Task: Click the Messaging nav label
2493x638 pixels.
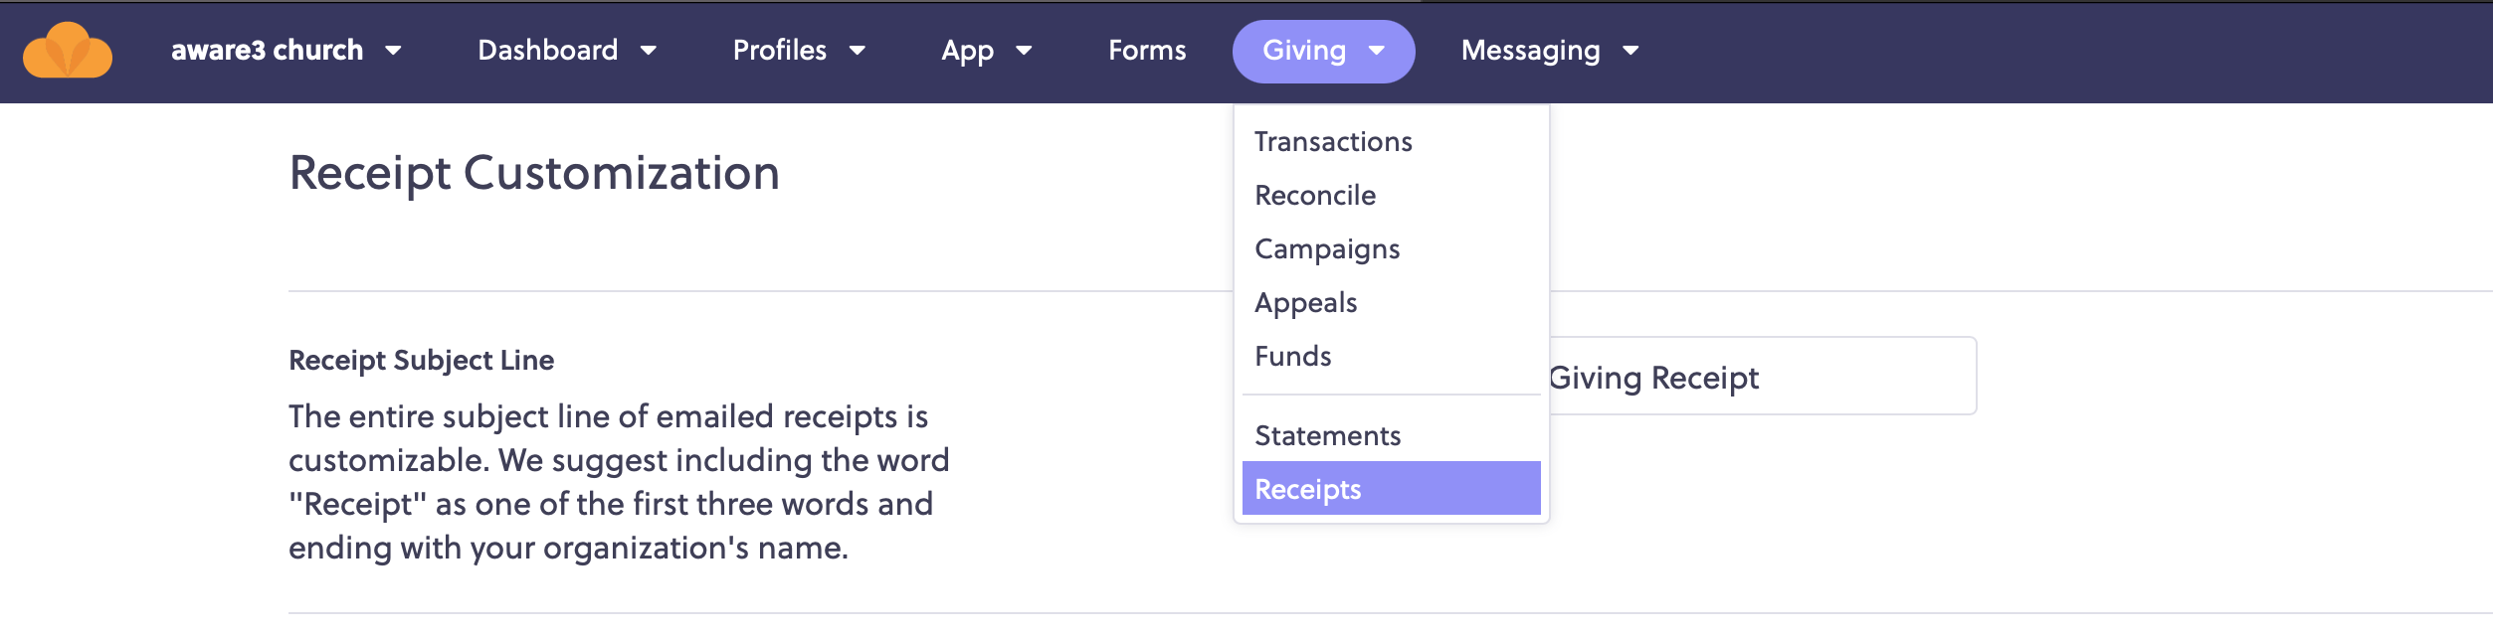Action: coord(1530,51)
